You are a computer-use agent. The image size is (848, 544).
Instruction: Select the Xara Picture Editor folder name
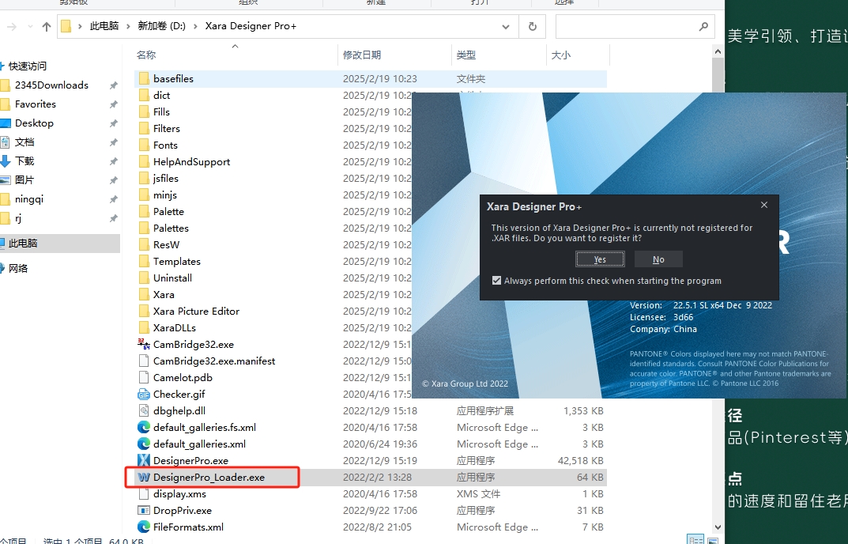point(196,312)
